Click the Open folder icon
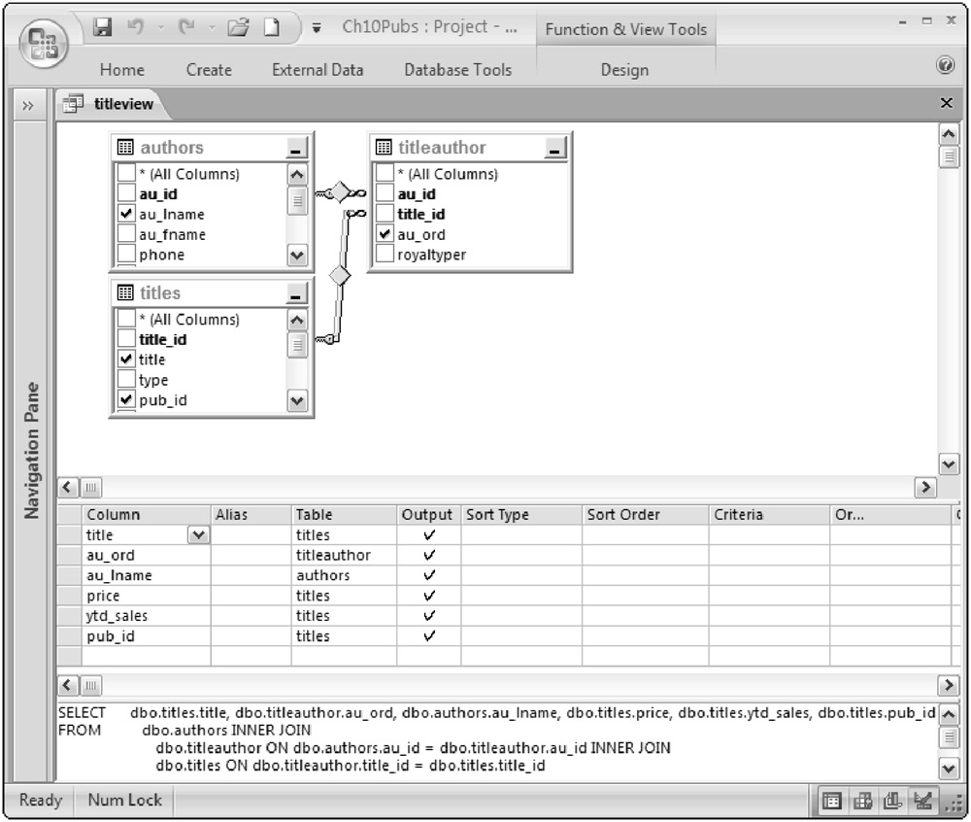The width and height of the screenshot is (971, 822). (233, 28)
